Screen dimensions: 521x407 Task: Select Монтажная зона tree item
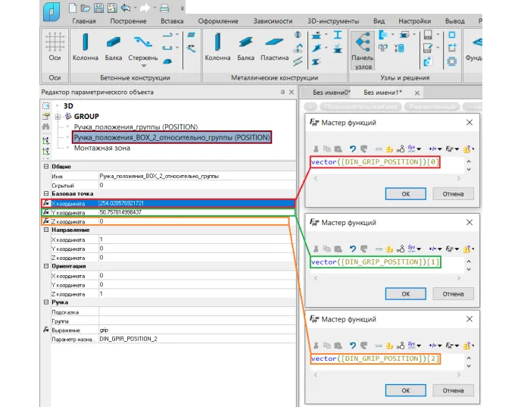point(102,148)
